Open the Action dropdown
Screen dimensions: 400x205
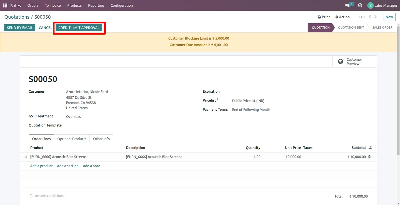[x=342, y=17]
